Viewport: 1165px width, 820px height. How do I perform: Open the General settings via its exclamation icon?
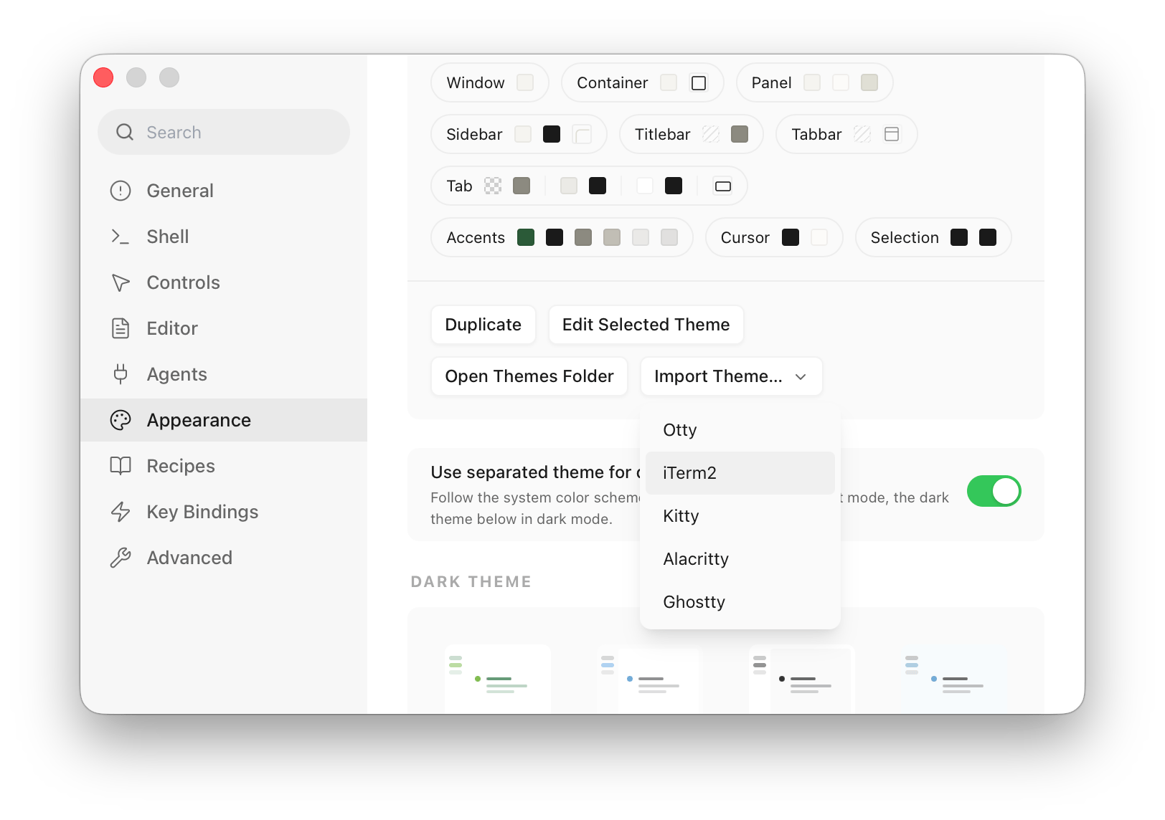121,191
